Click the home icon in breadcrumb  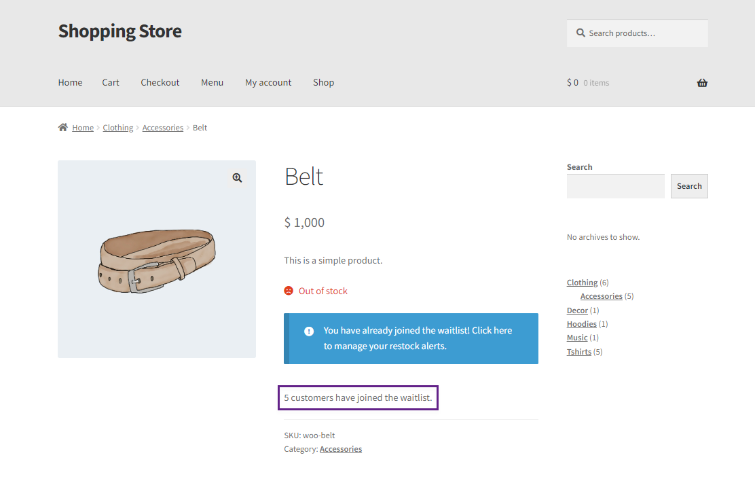(x=63, y=127)
